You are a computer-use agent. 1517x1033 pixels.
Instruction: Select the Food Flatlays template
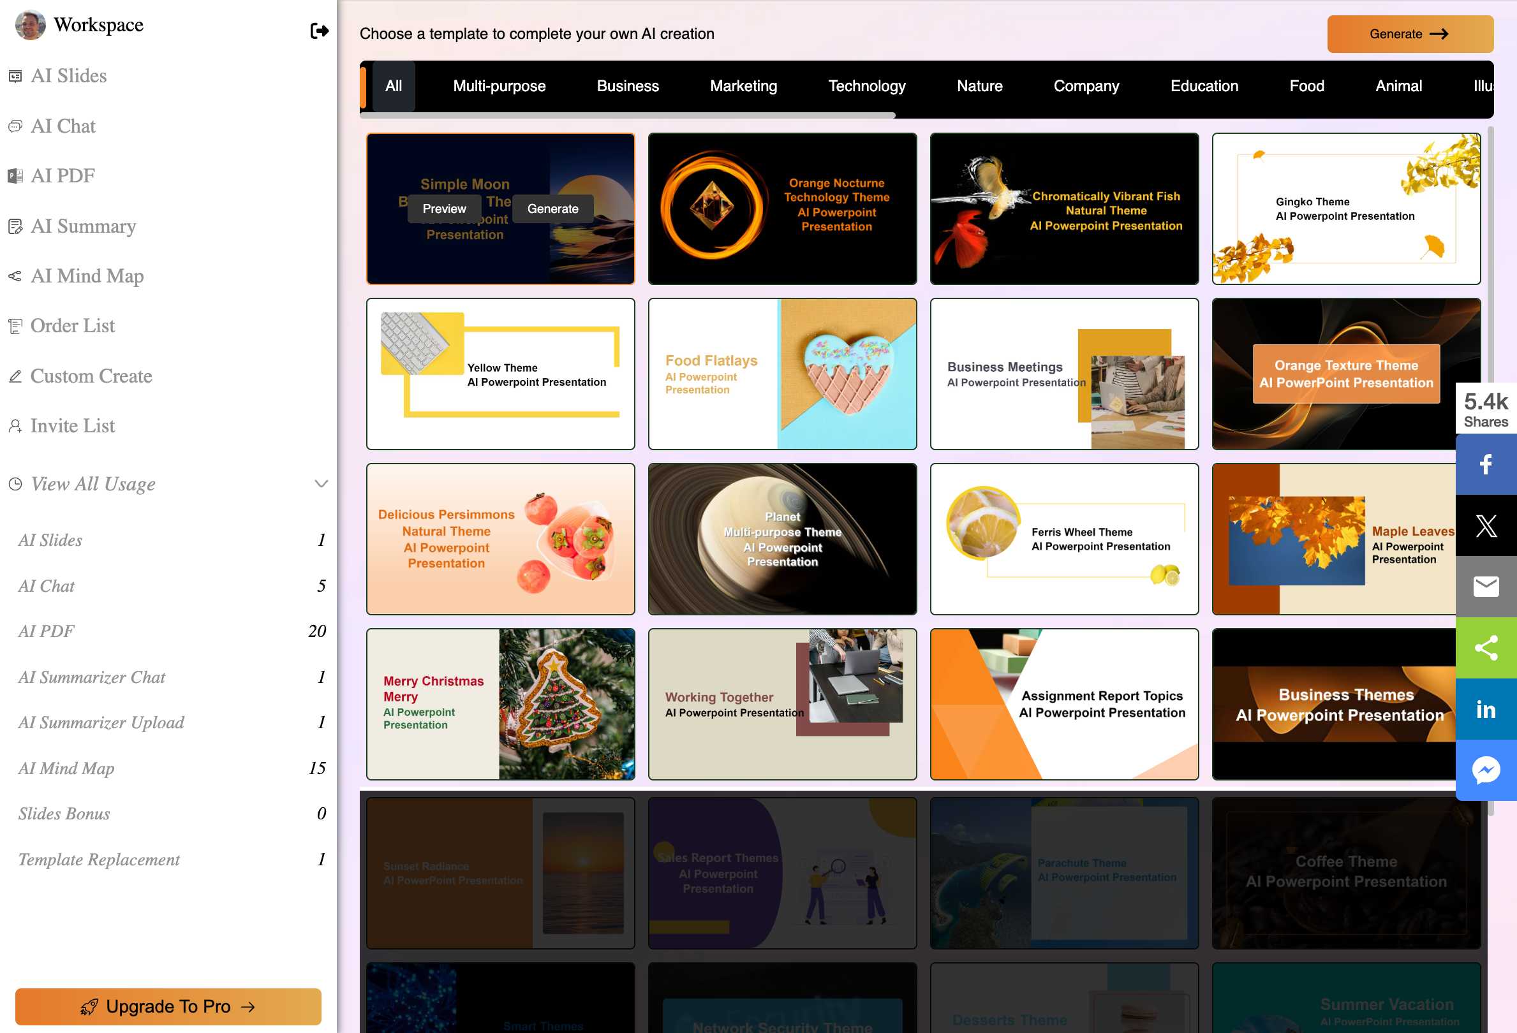coord(782,374)
